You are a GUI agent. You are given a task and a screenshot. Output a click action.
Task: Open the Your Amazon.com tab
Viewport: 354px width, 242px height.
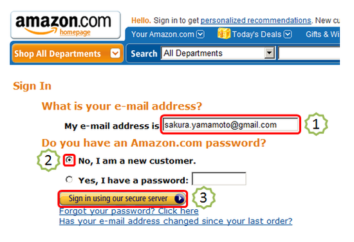[x=168, y=34]
